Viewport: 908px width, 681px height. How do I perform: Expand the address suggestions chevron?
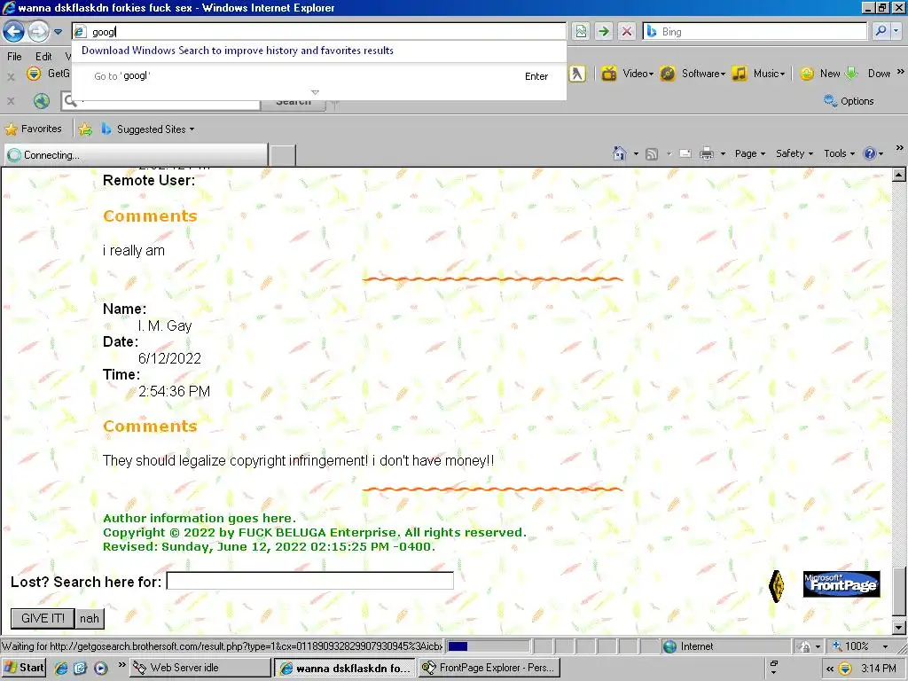315,92
